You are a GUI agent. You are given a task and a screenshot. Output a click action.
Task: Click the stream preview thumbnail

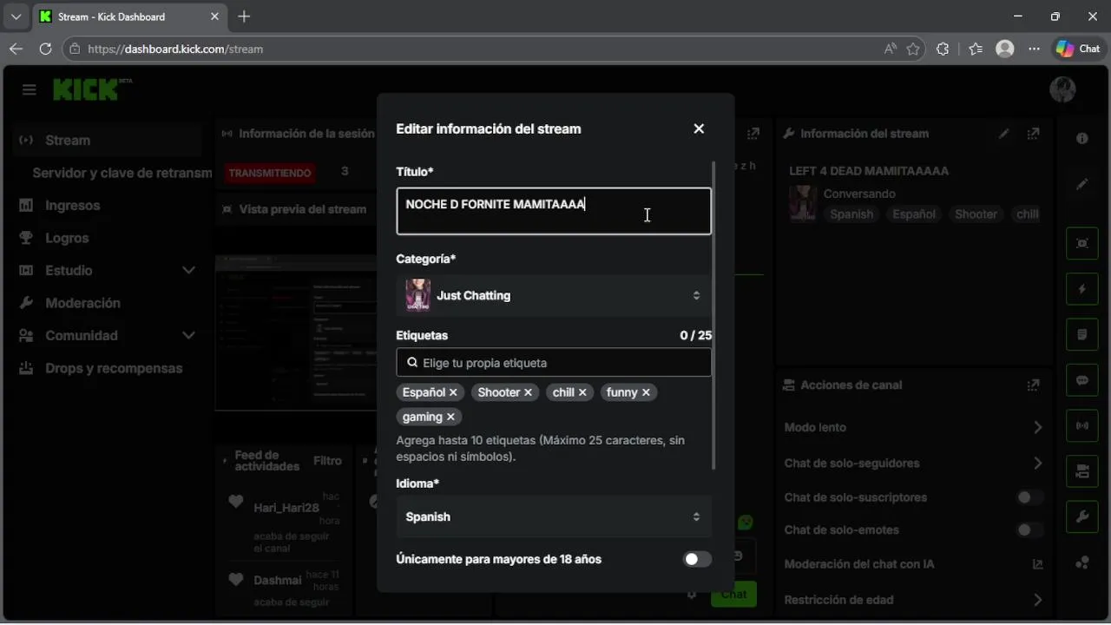[296, 332]
